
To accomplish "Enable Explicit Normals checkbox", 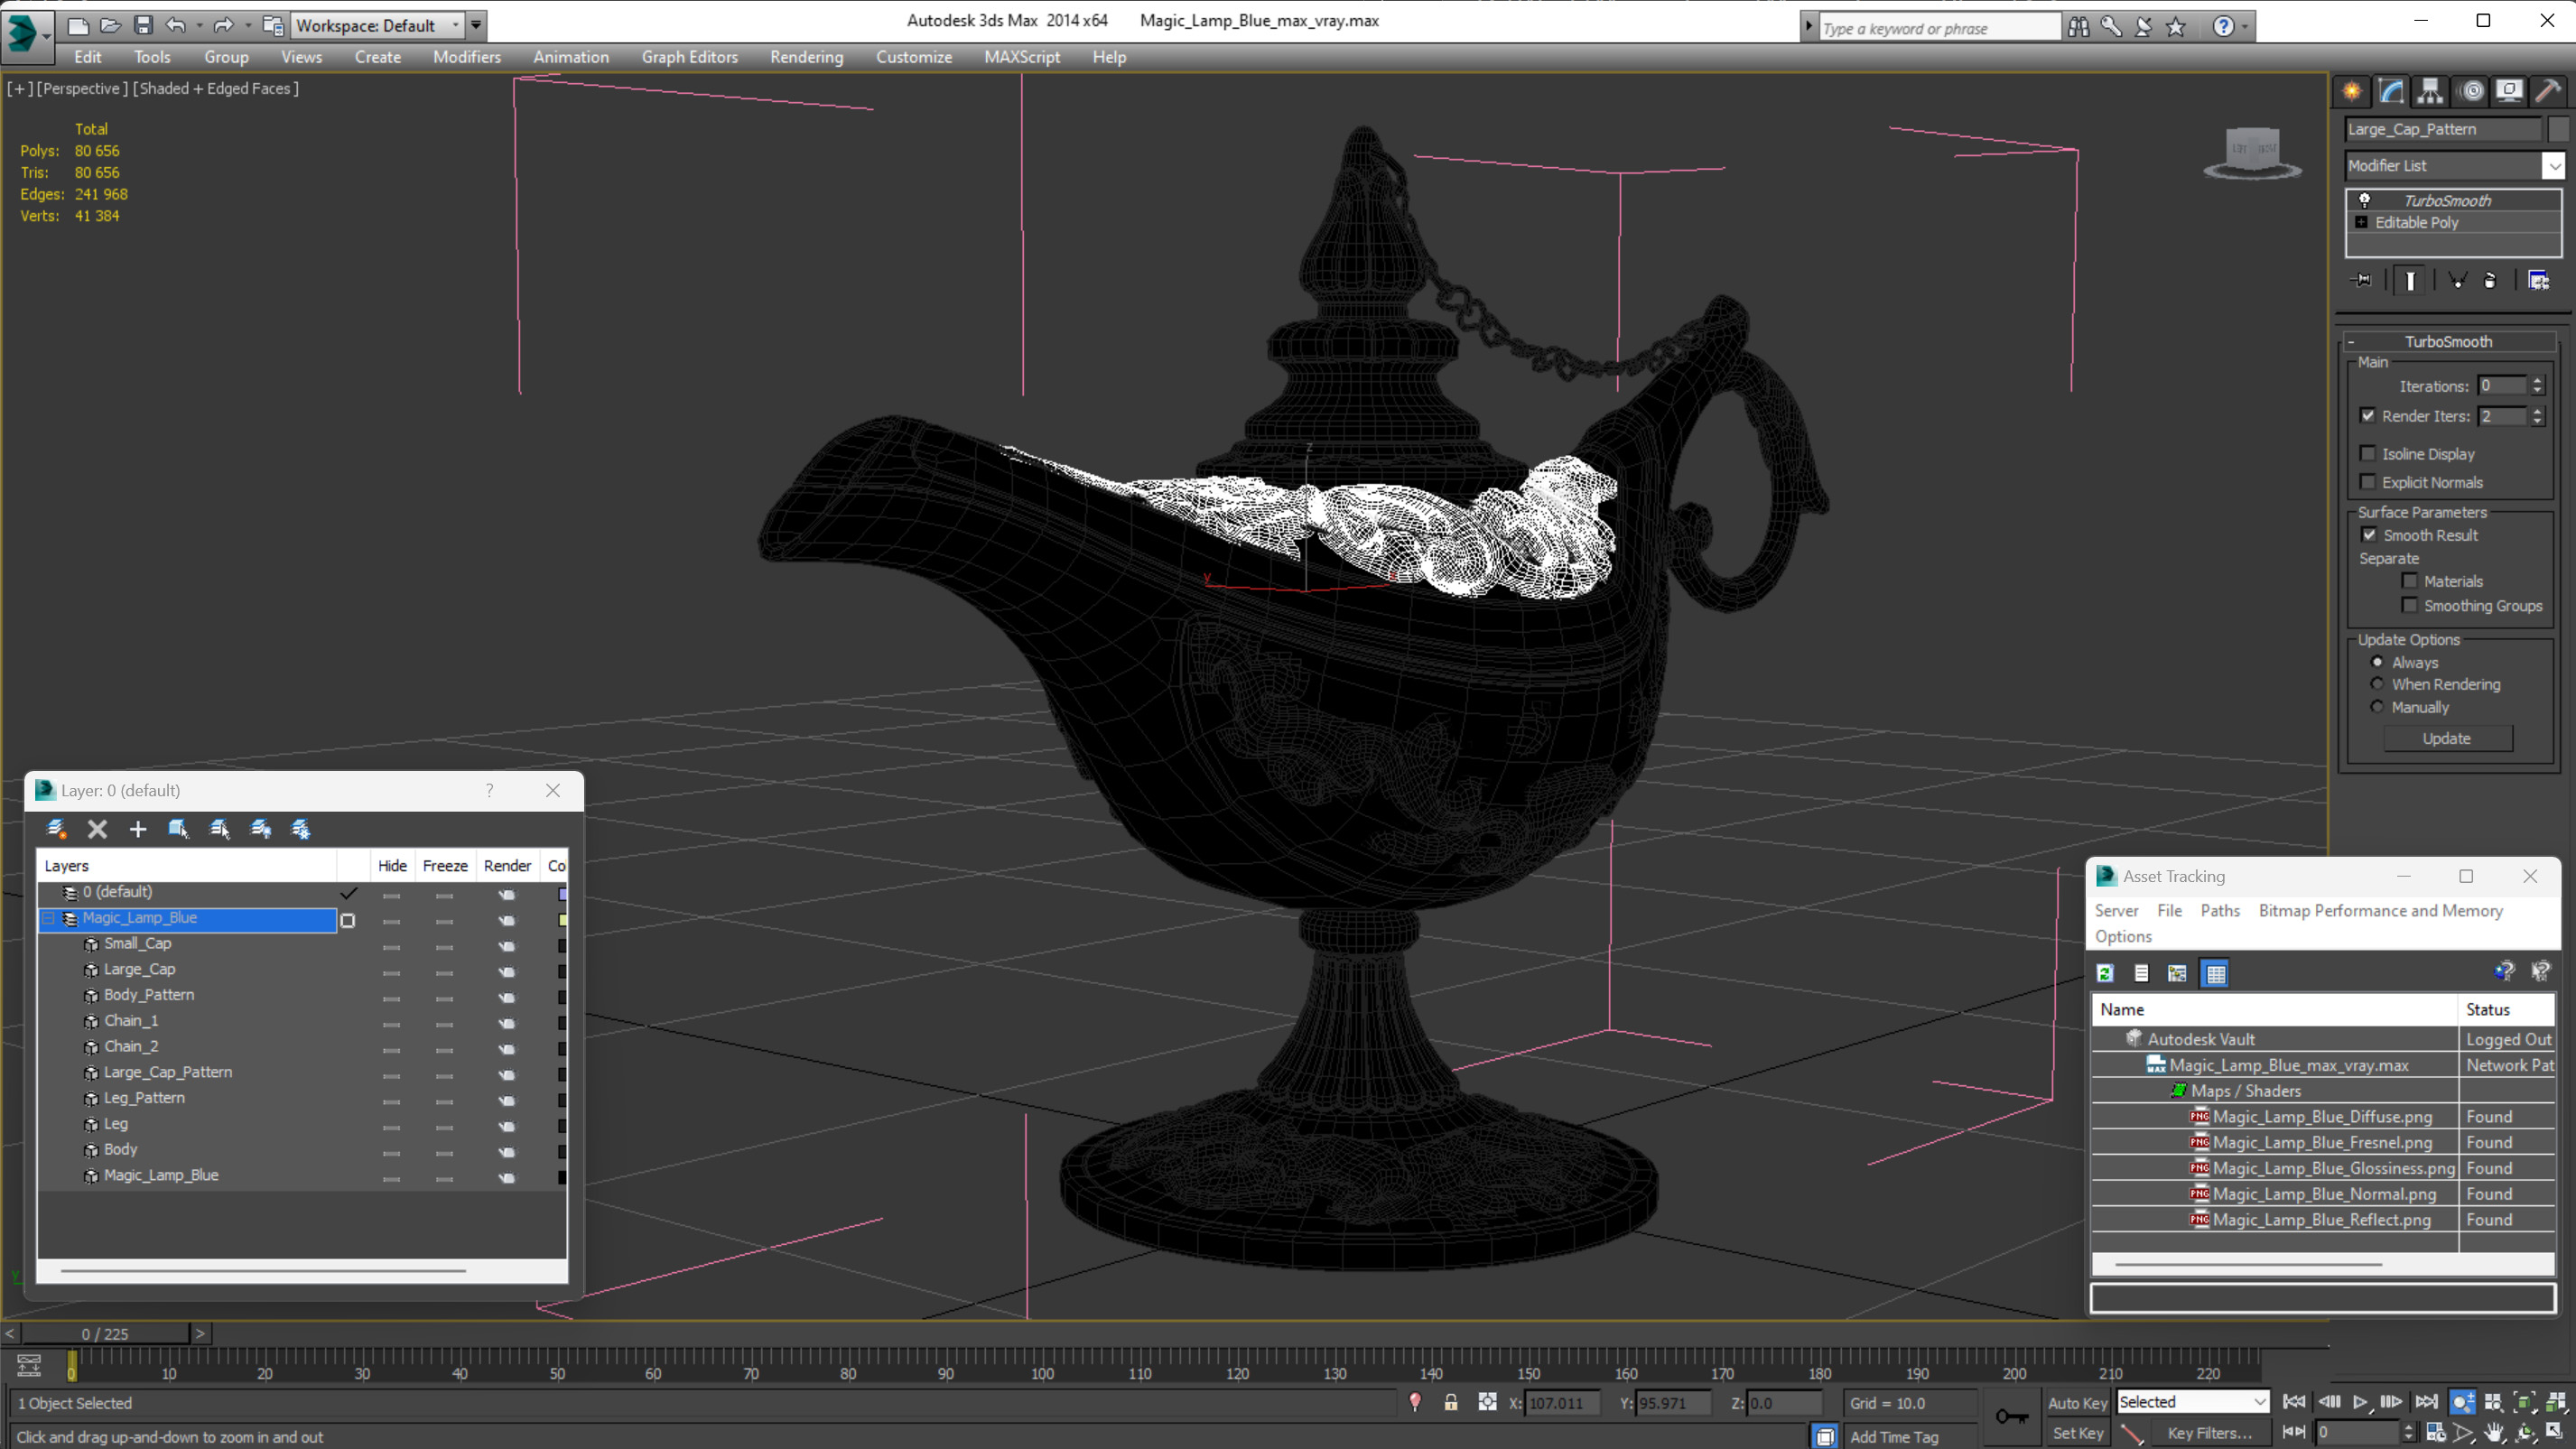I will click(2367, 482).
